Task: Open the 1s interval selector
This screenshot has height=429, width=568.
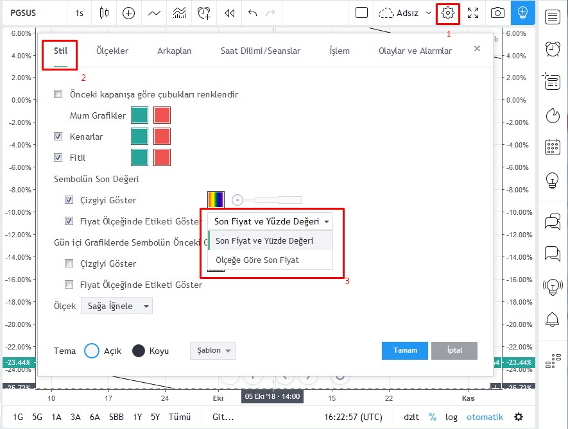Action: tap(80, 13)
